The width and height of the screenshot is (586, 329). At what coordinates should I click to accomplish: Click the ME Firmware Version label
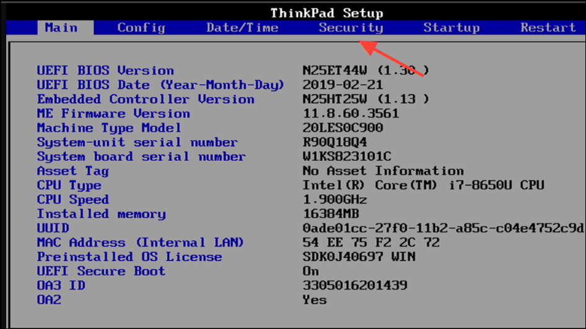113,113
